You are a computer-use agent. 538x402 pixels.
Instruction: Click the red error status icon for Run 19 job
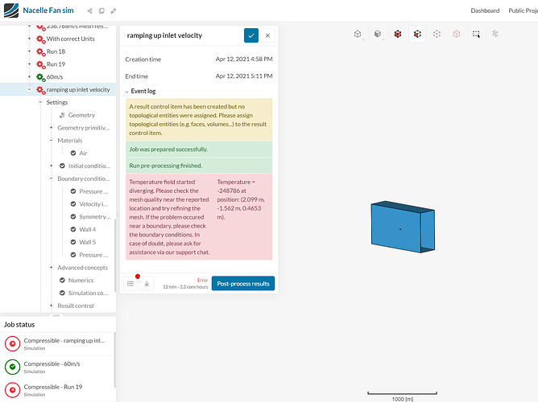[x=12, y=390]
